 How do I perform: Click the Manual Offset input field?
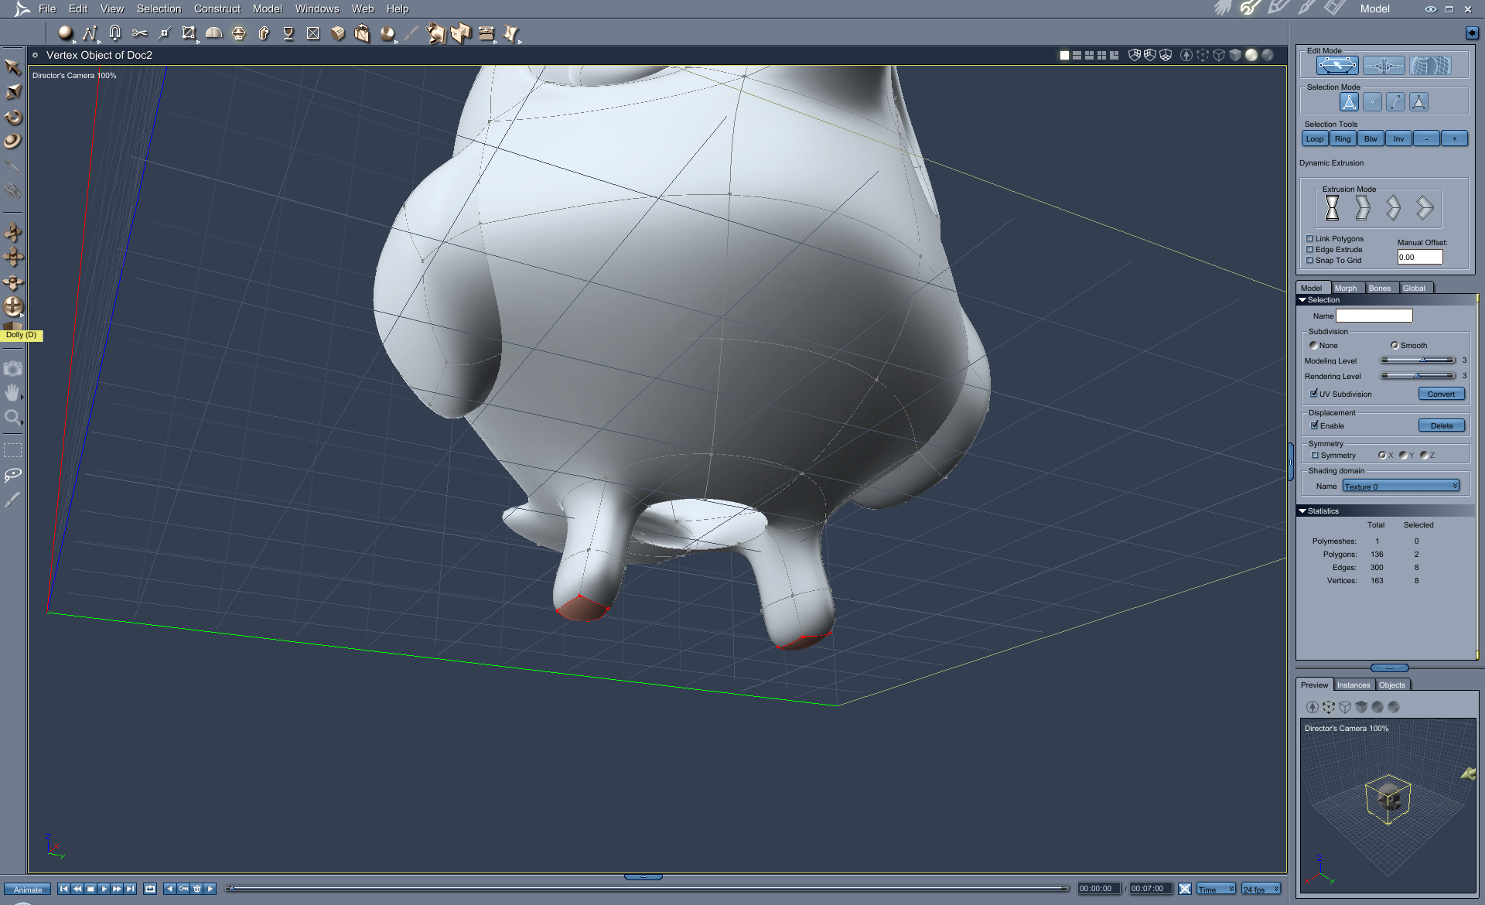pyautogui.click(x=1420, y=257)
